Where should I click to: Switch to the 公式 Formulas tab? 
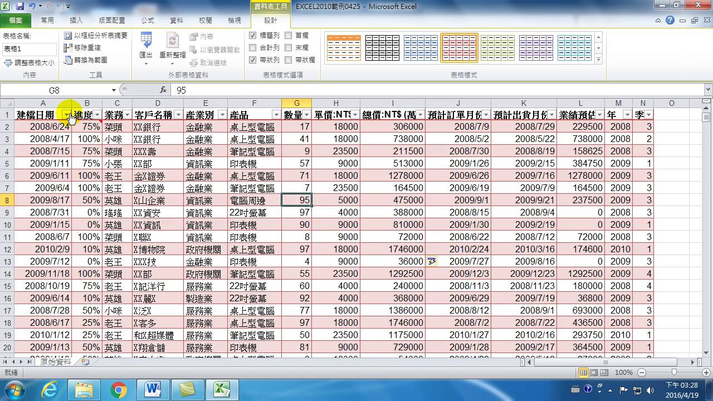click(x=148, y=20)
